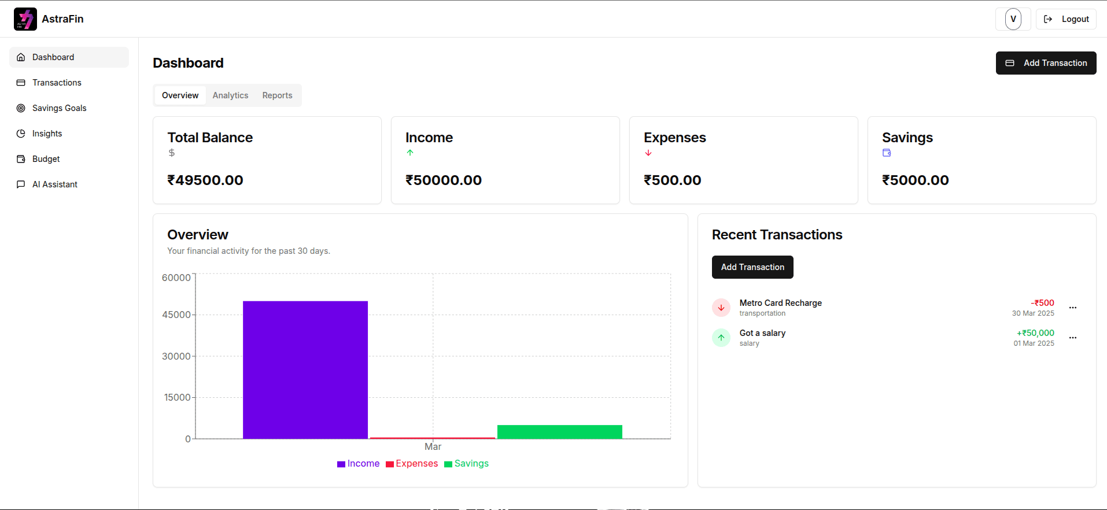Open the Transactions page from sidebar
Image resolution: width=1107 pixels, height=510 pixels.
pyautogui.click(x=57, y=83)
